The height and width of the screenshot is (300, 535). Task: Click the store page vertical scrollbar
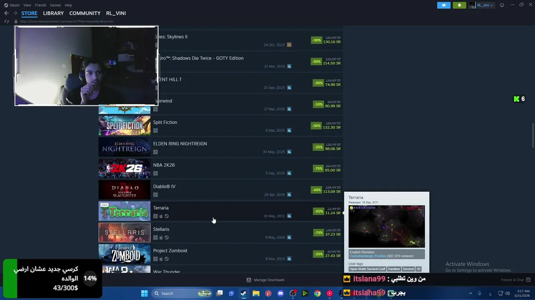coord(533,135)
